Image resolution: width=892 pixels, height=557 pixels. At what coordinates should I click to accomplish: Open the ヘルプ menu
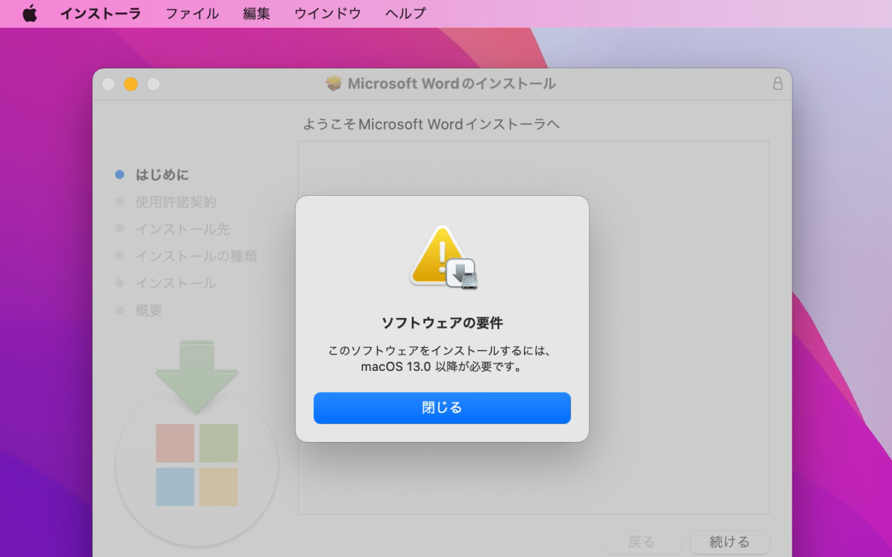(x=406, y=13)
